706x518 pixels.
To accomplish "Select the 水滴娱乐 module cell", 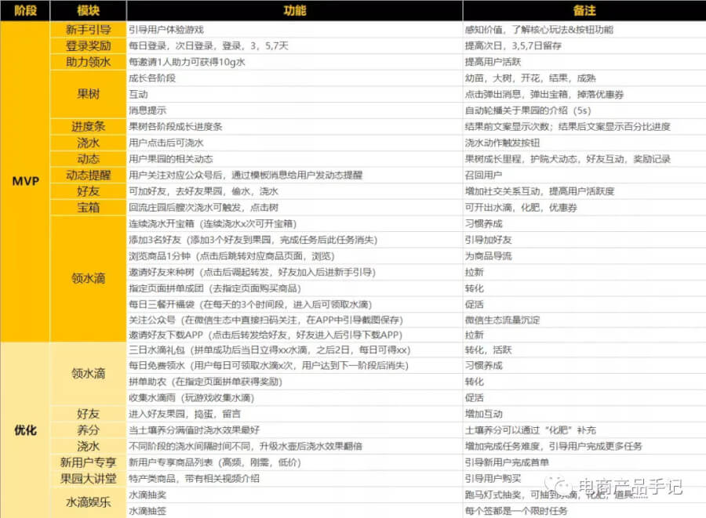I will [88, 502].
